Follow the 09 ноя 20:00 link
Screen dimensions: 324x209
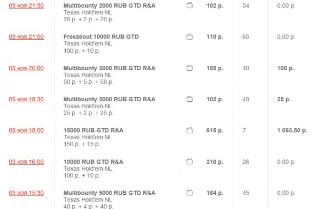(26, 68)
